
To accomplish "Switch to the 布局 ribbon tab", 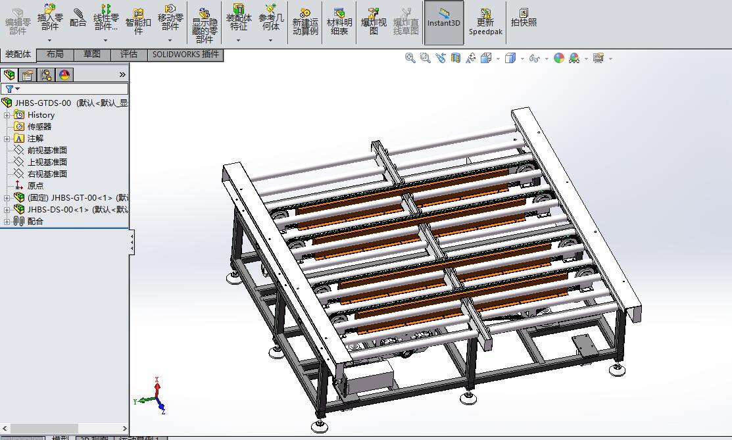I will 55,55.
